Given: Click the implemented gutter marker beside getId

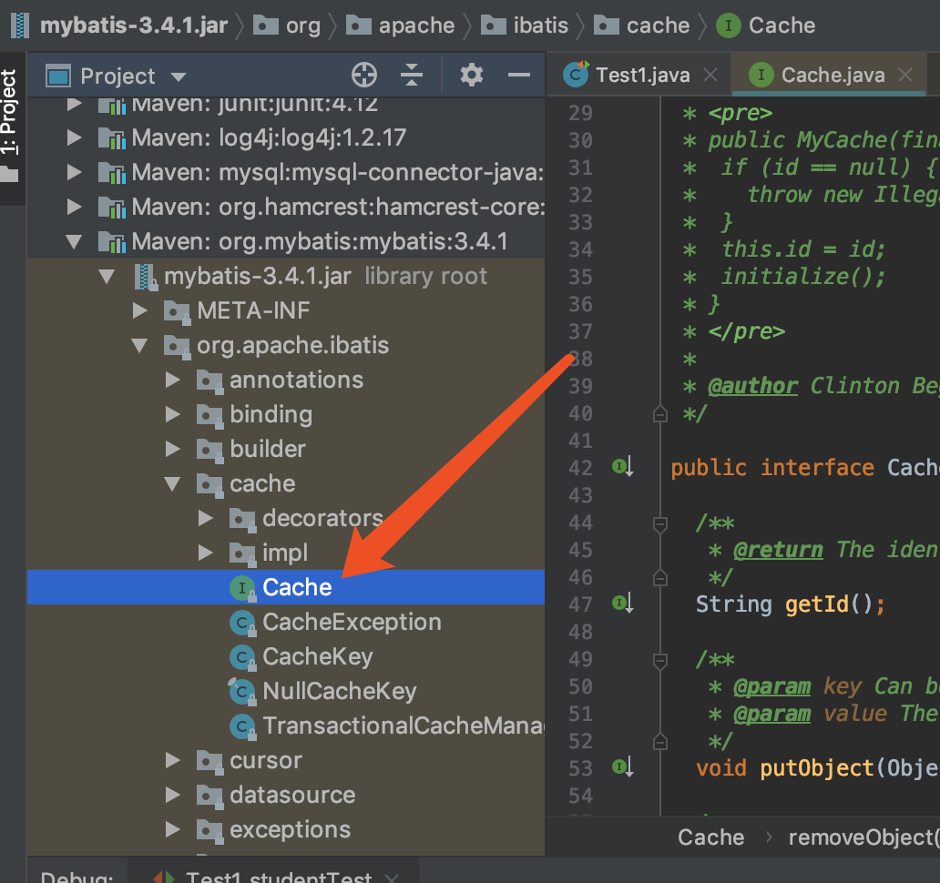Looking at the screenshot, I should pos(622,603).
